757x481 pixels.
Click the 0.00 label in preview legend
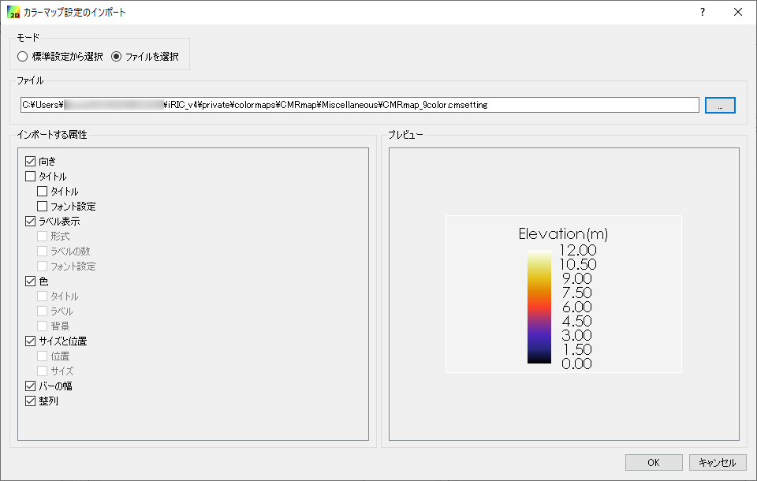coord(576,364)
